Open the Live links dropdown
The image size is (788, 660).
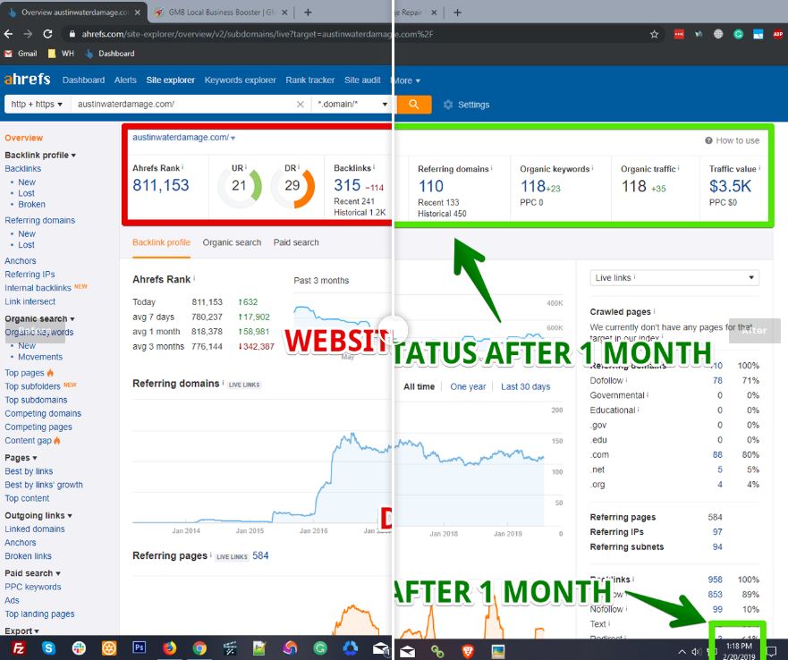click(x=674, y=277)
